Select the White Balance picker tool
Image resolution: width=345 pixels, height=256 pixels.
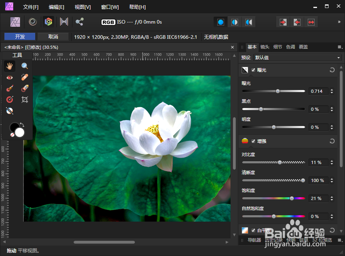point(9,111)
